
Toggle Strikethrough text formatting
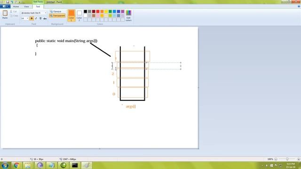pyautogui.click(x=45, y=18)
